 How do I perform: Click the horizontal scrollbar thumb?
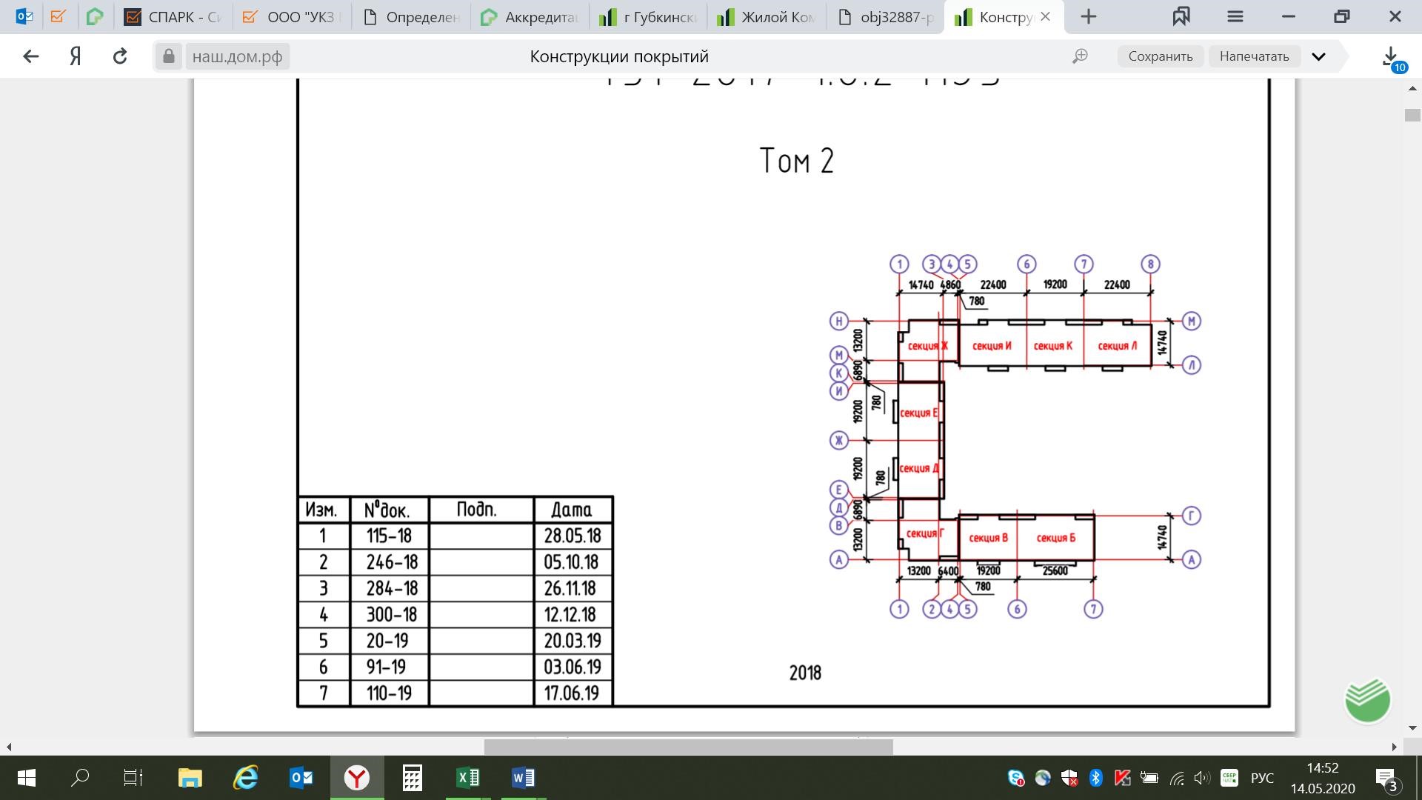688,747
